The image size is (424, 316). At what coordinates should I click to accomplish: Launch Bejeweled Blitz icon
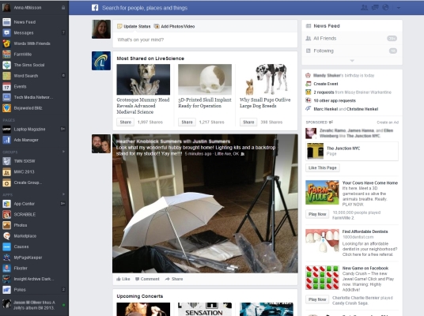click(x=6, y=108)
